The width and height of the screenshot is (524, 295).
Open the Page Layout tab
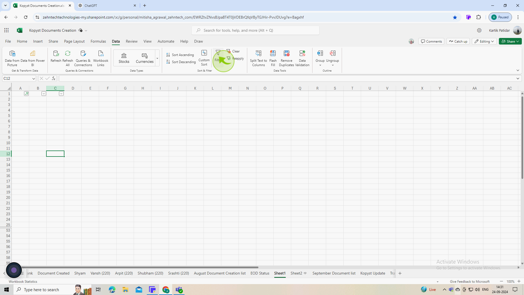74,41
